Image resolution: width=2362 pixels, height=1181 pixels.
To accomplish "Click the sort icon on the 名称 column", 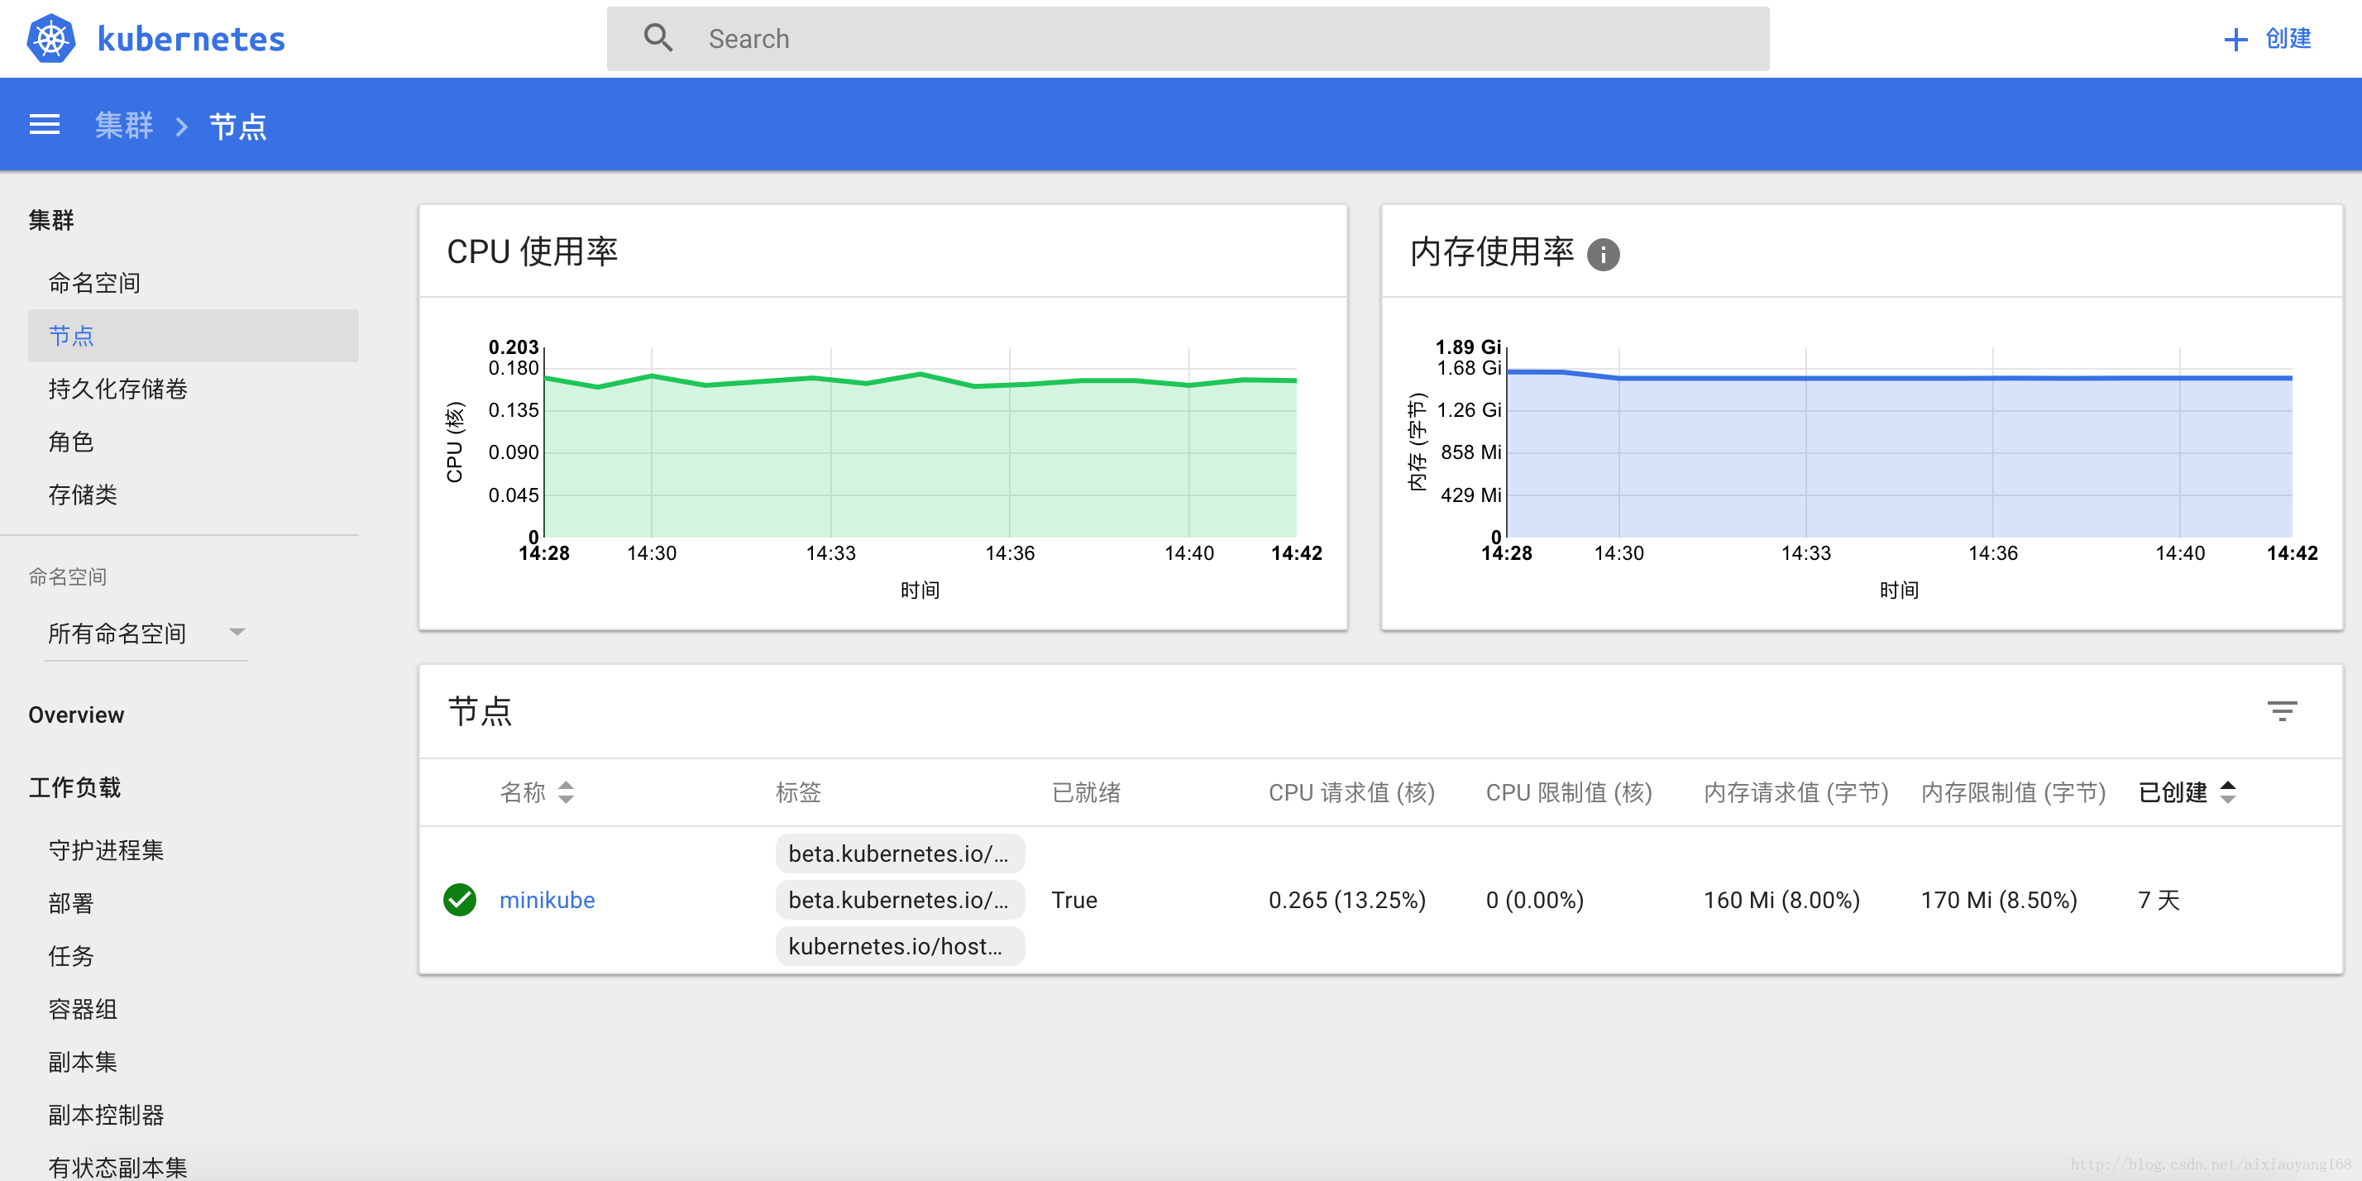I will (x=567, y=792).
